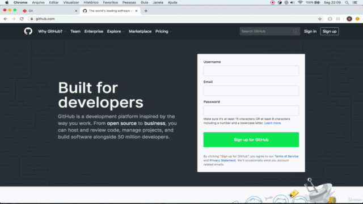Open the Editar menu
This screenshot has width=363, height=204.
click(x=54, y=2)
